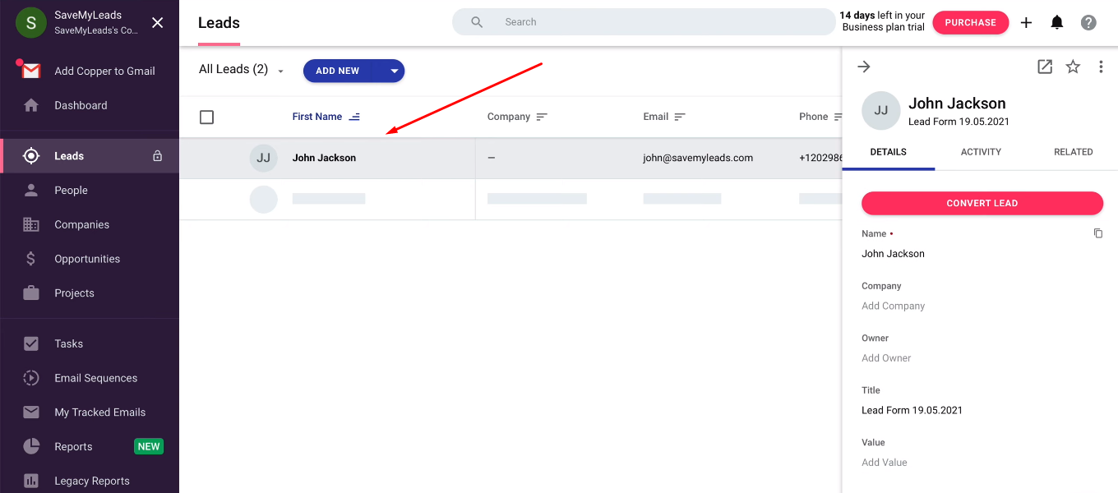Star the John Jackson lead
This screenshot has width=1118, height=493.
[1073, 67]
